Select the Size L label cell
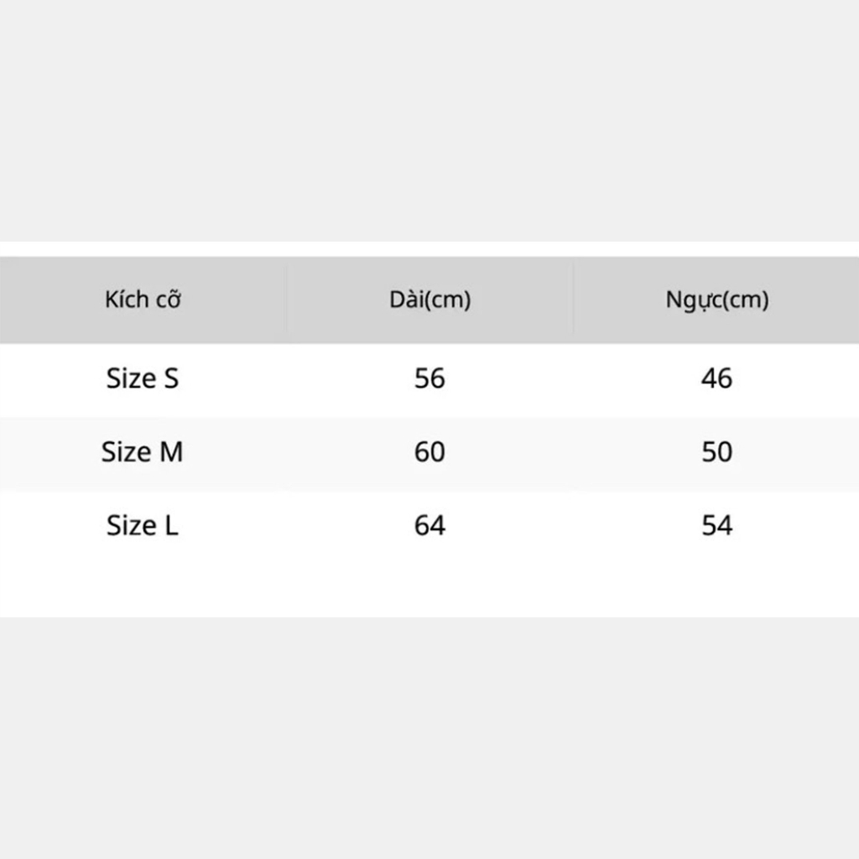Viewport: 859px width, 859px height. [143, 526]
